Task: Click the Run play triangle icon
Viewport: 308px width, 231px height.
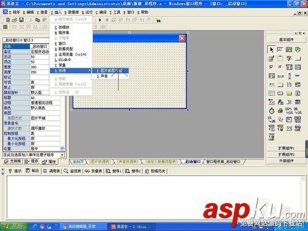Action: (x=100, y=20)
